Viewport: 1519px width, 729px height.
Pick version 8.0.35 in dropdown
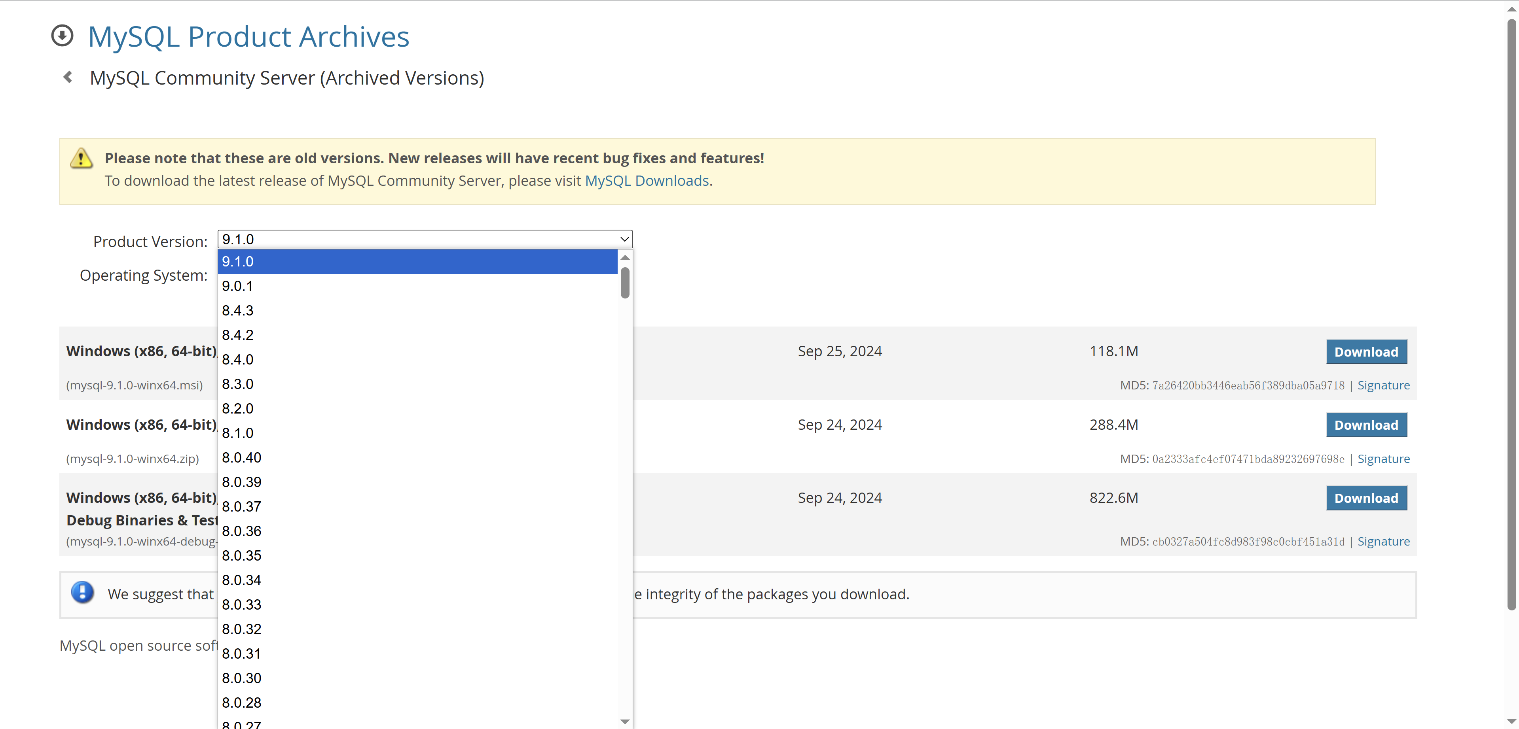[x=242, y=556]
